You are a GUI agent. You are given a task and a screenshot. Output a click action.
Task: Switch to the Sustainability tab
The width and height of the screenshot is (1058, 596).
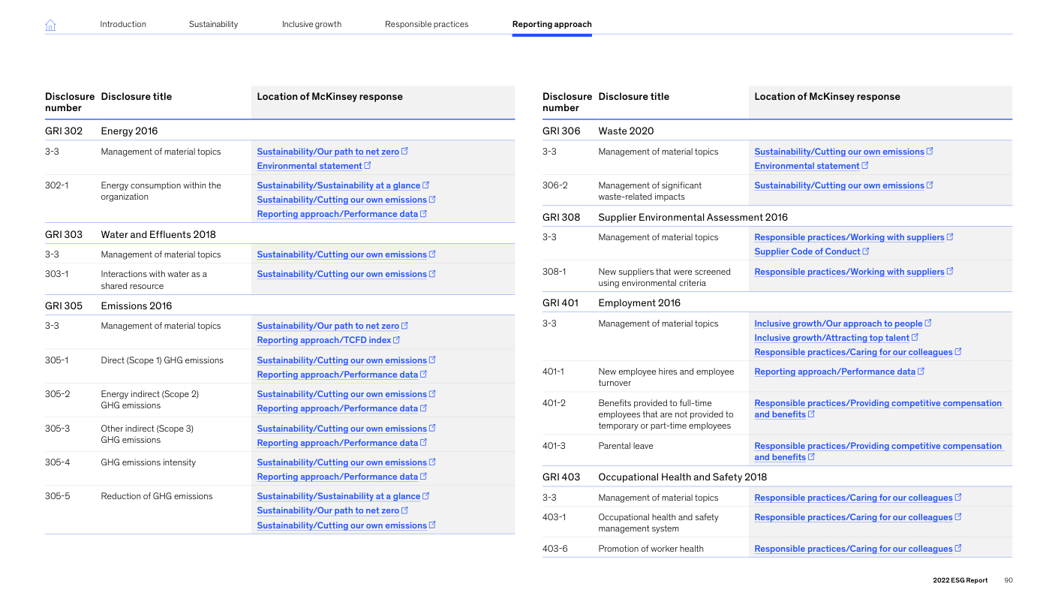coord(213,24)
